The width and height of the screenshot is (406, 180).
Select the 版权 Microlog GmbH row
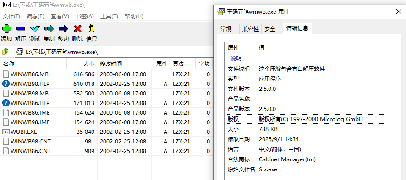pyautogui.click(x=306, y=119)
